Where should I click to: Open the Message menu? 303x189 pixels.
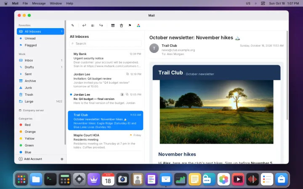[x=39, y=3]
